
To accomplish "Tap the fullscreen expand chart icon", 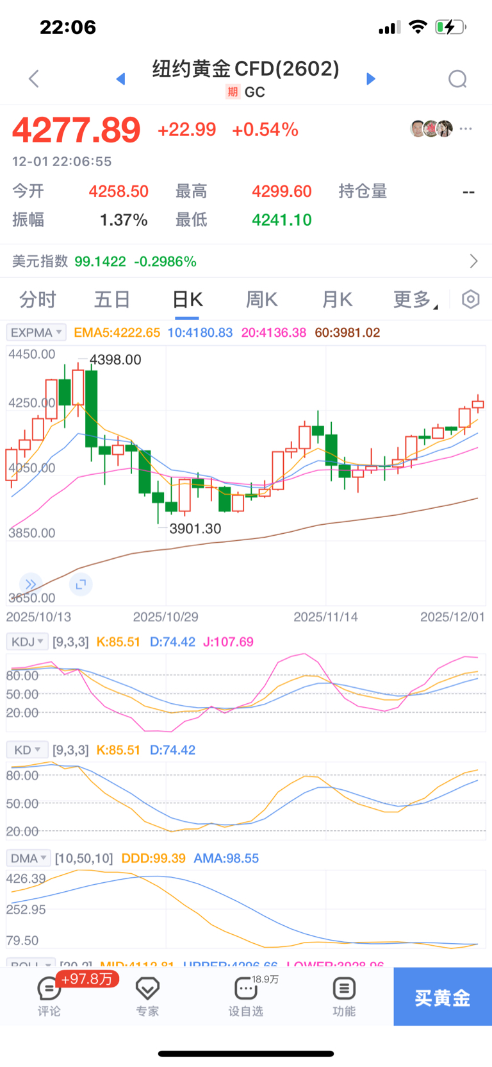I will (81, 585).
